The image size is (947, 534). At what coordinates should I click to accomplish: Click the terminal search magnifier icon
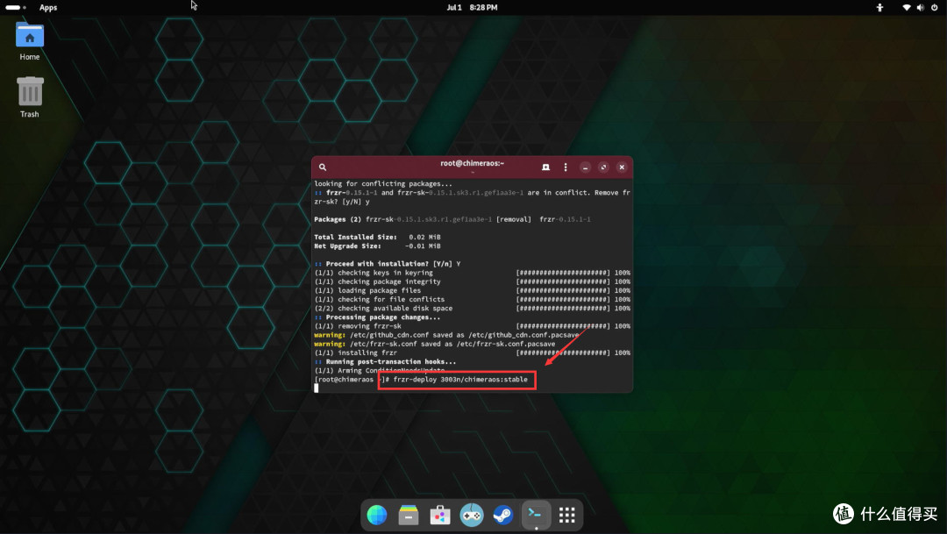point(323,167)
